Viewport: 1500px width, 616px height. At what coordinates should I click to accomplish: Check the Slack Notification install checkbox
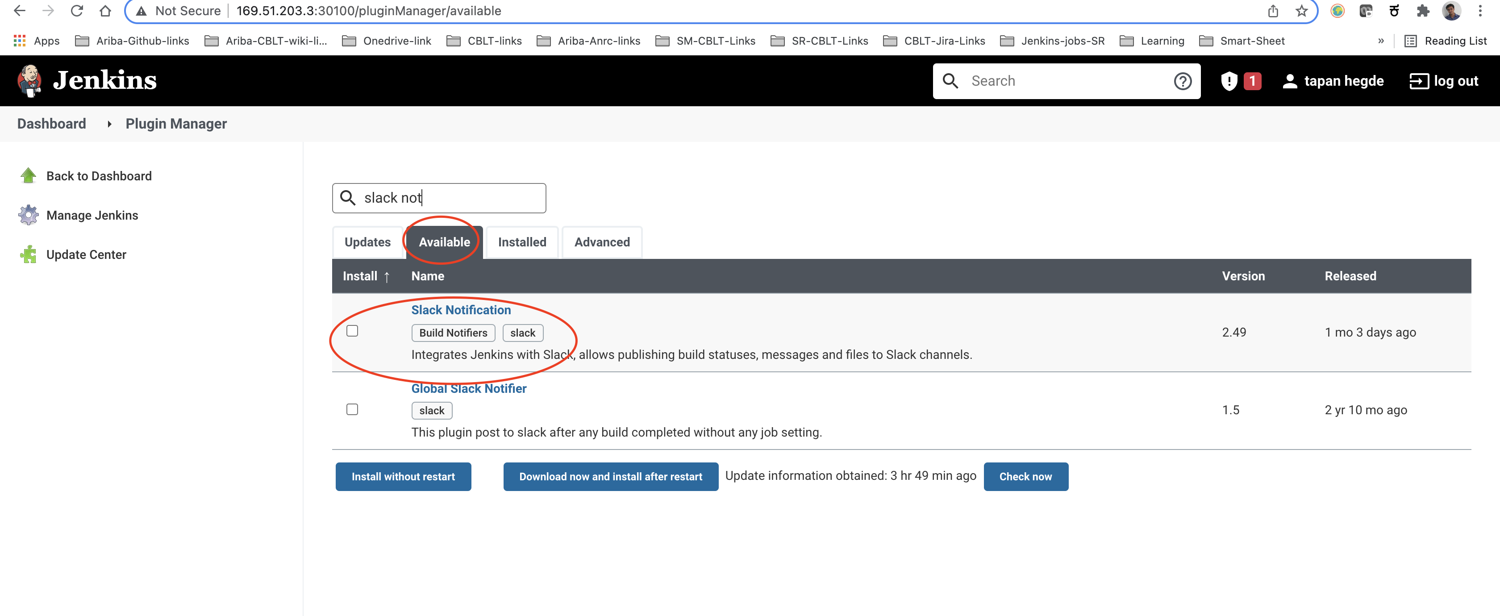pyautogui.click(x=352, y=331)
